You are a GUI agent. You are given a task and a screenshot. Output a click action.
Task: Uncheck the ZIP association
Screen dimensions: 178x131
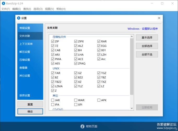[53, 41]
